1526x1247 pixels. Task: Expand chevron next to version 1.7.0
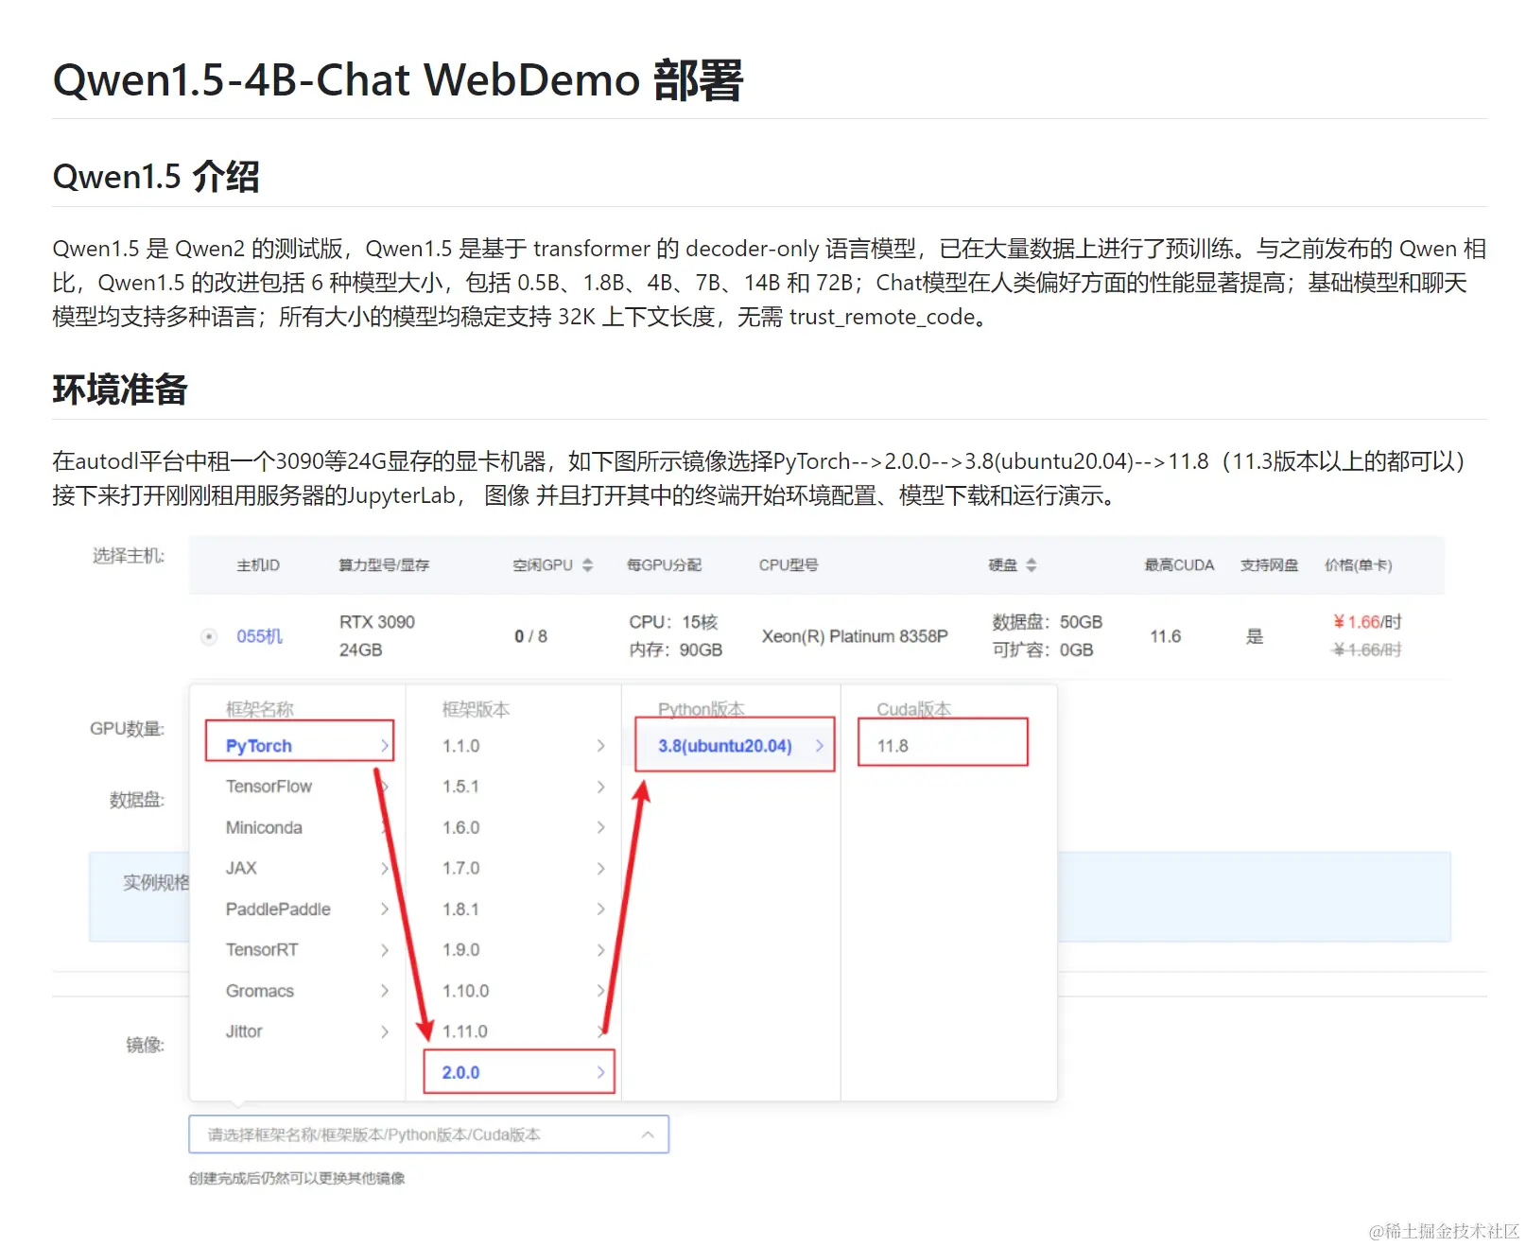pos(600,868)
